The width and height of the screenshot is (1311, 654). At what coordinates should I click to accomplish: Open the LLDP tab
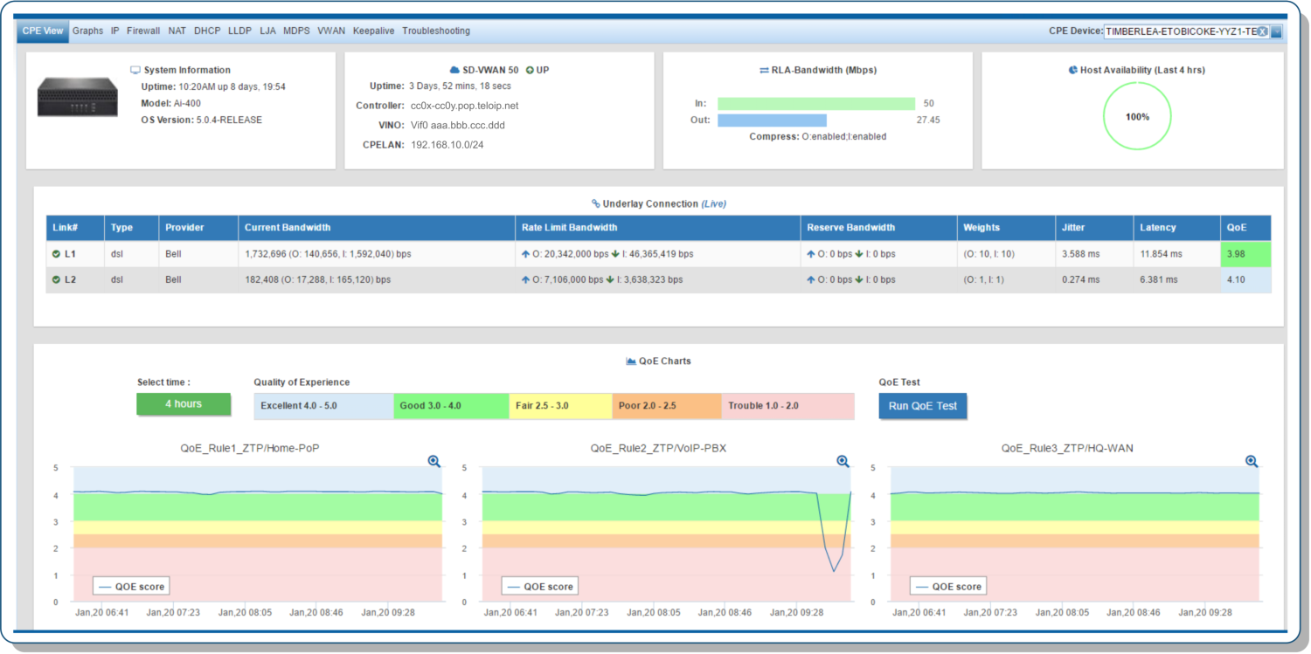click(x=239, y=31)
